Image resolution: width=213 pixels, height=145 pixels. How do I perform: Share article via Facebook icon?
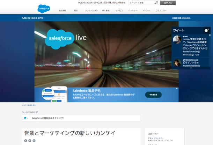click(x=25, y=141)
